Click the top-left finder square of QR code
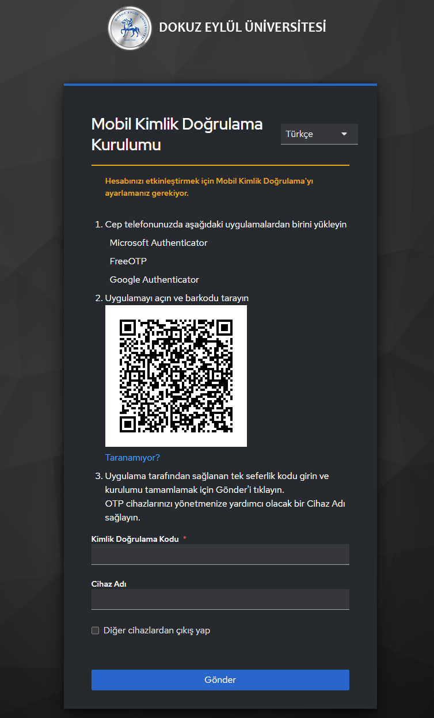This screenshot has width=434, height=718. [128, 328]
